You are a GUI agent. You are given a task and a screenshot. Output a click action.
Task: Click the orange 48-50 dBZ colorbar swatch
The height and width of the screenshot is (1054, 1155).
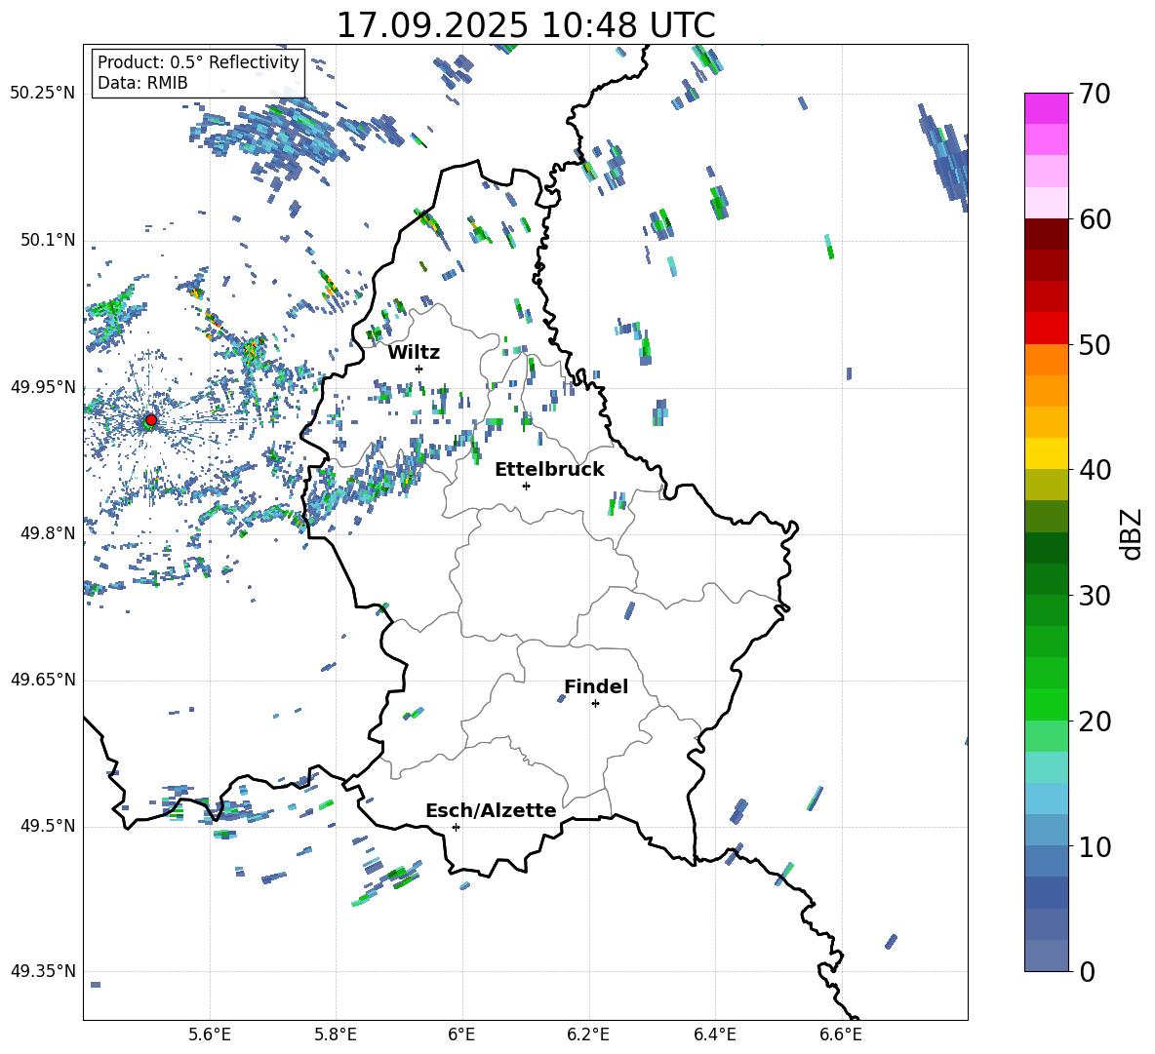point(1047,359)
